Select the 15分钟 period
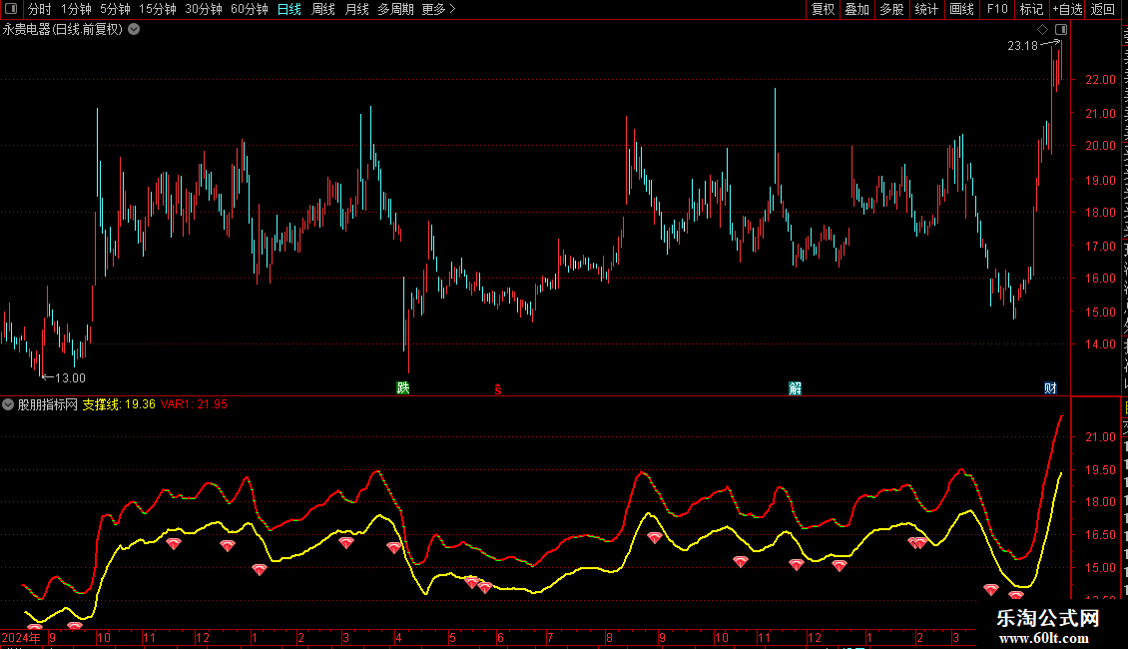 click(x=158, y=9)
